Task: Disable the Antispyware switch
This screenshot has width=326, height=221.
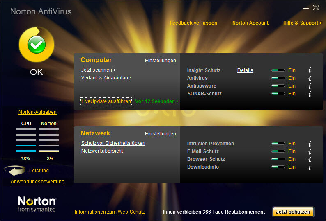Action: click(x=278, y=86)
